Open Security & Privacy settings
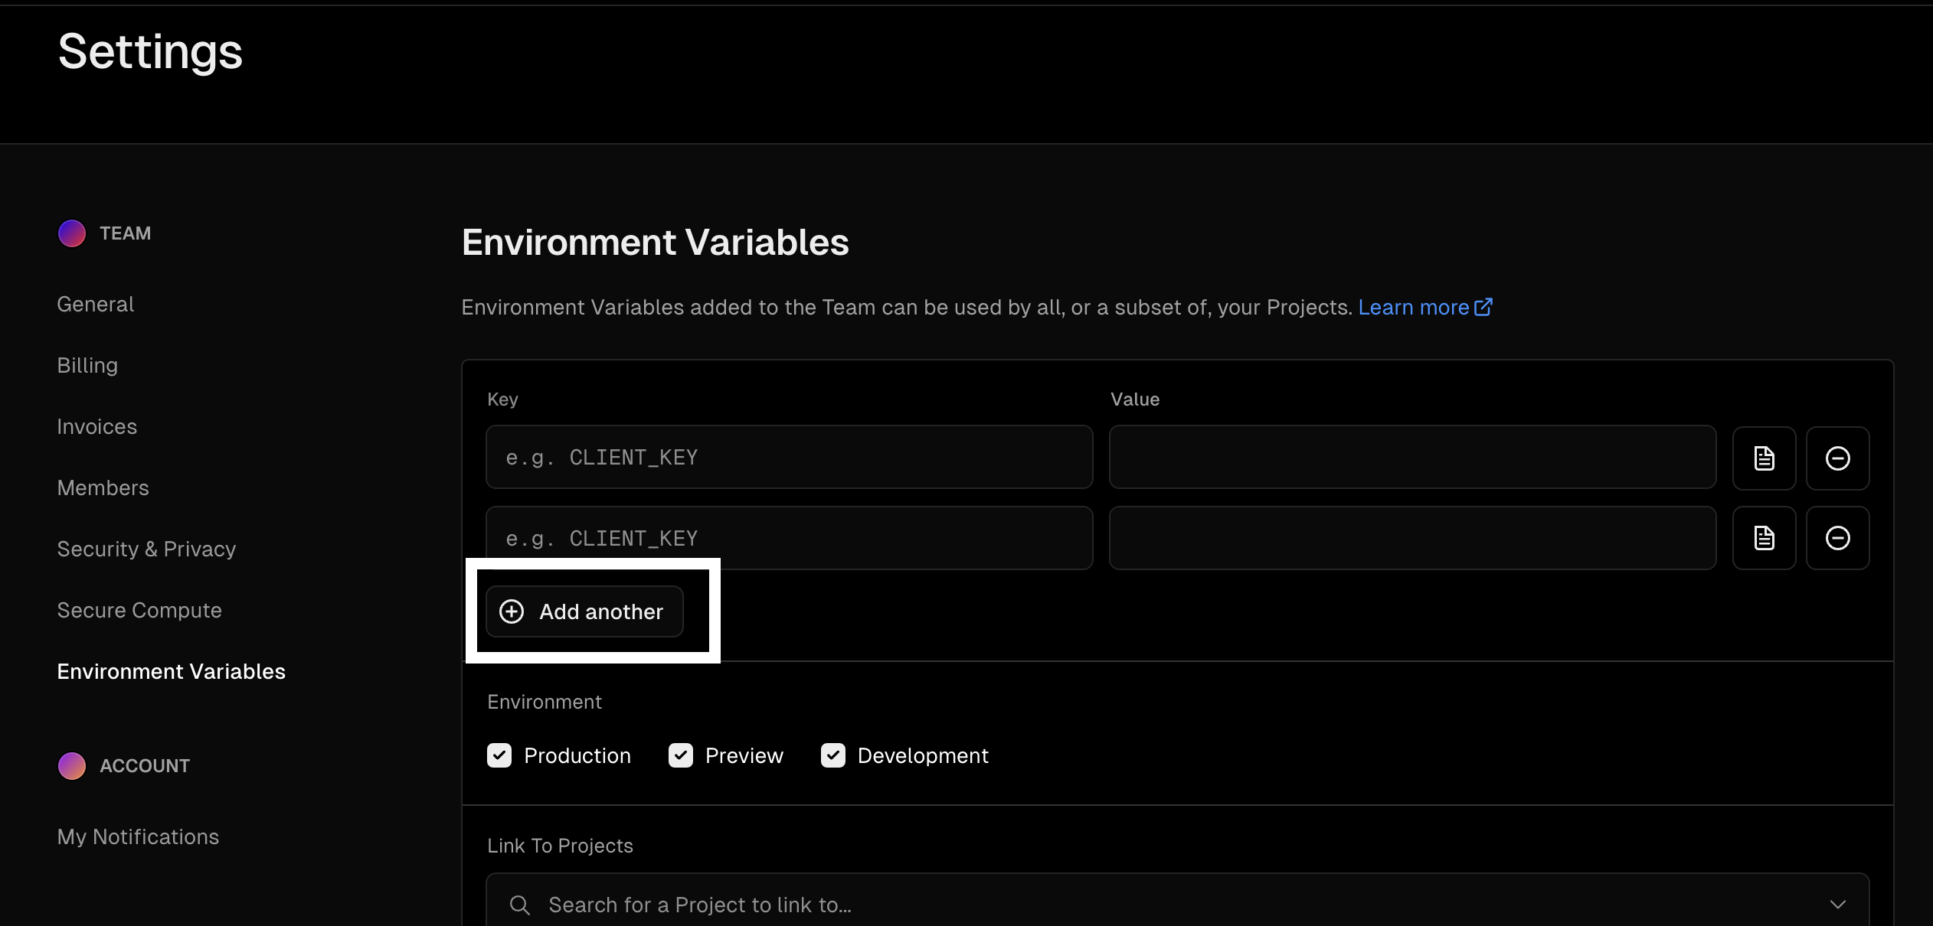This screenshot has height=926, width=1933. point(146,549)
